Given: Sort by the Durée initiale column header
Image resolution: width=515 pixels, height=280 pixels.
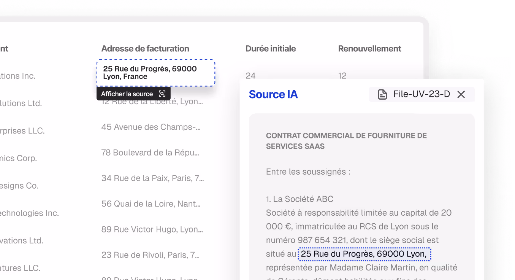Looking at the screenshot, I should click(270, 49).
